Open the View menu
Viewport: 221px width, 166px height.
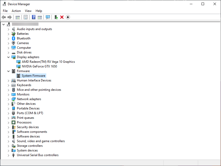coord(28,11)
